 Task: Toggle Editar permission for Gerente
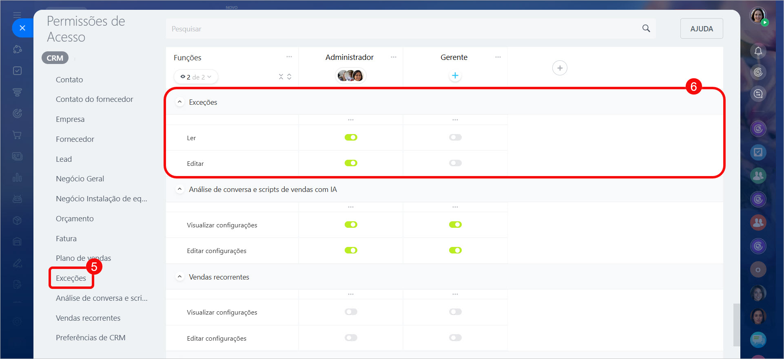[455, 163]
